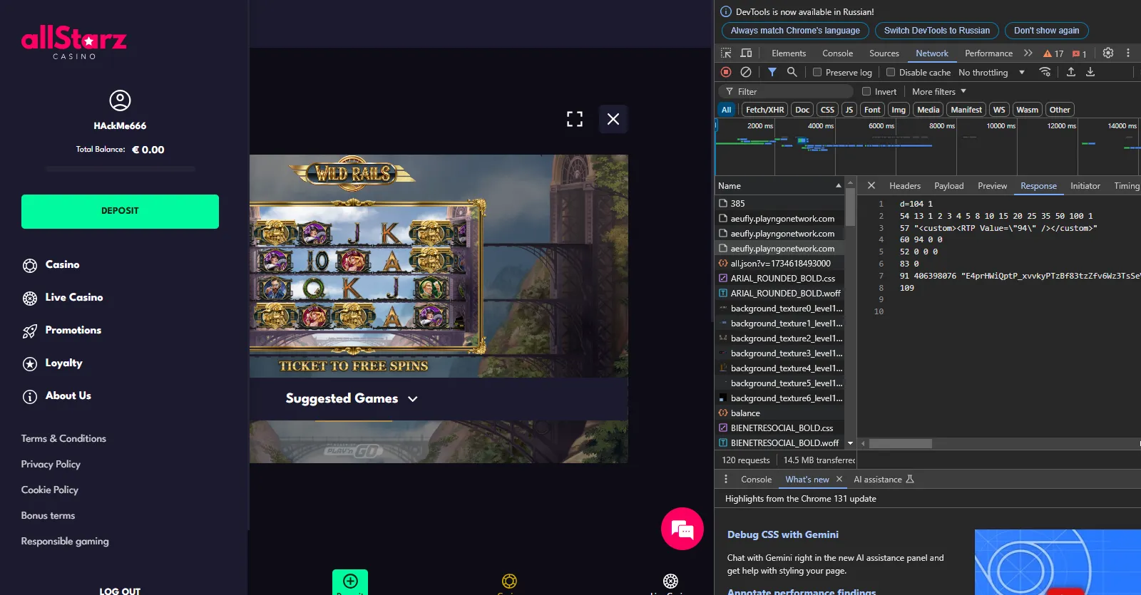1141x595 pixels.
Task: Click the green DEPOSIT button
Action: point(120,212)
